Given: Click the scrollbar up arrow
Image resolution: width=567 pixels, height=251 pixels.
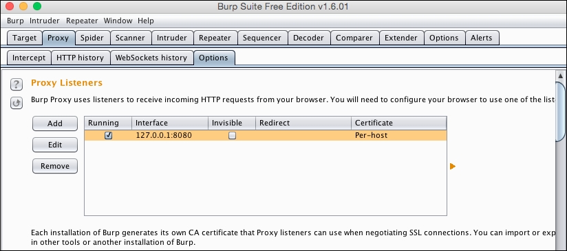Looking at the screenshot, I should click(561, 75).
